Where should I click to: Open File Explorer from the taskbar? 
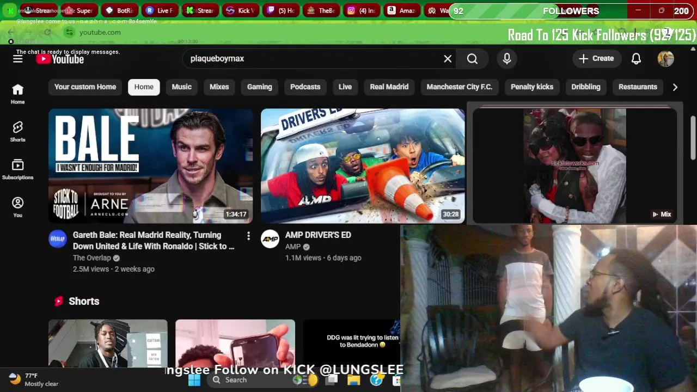coord(353,380)
